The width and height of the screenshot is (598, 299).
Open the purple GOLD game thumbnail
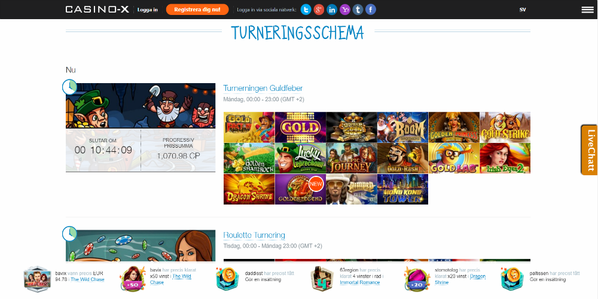[x=300, y=127]
